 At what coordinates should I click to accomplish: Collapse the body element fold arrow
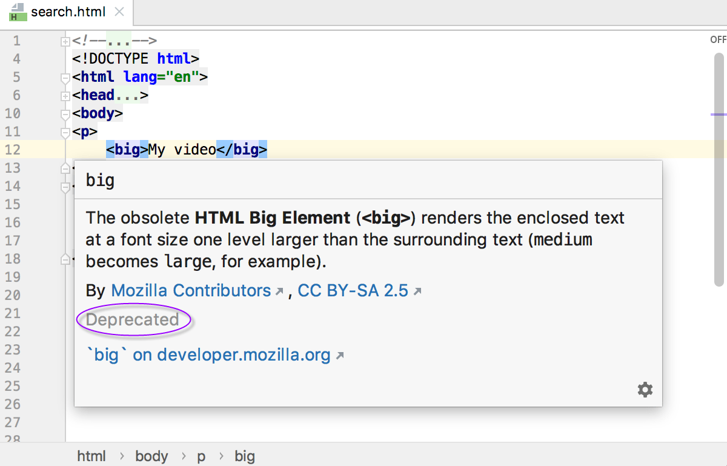pyautogui.click(x=65, y=113)
